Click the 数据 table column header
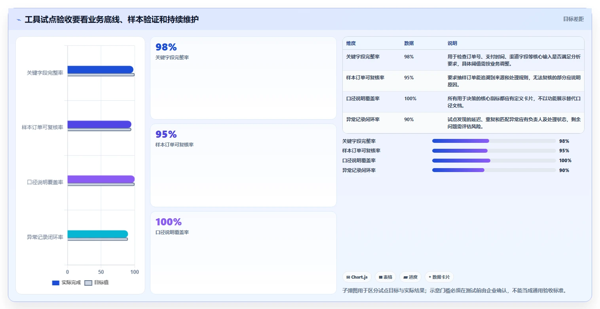 click(x=409, y=43)
